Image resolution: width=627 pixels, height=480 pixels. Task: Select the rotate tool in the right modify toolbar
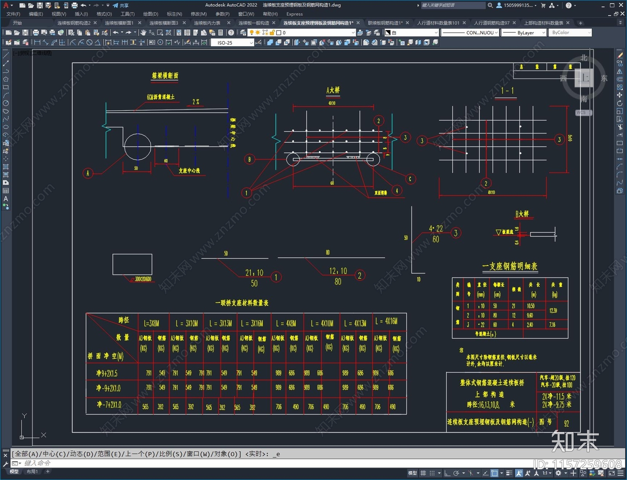[x=620, y=103]
